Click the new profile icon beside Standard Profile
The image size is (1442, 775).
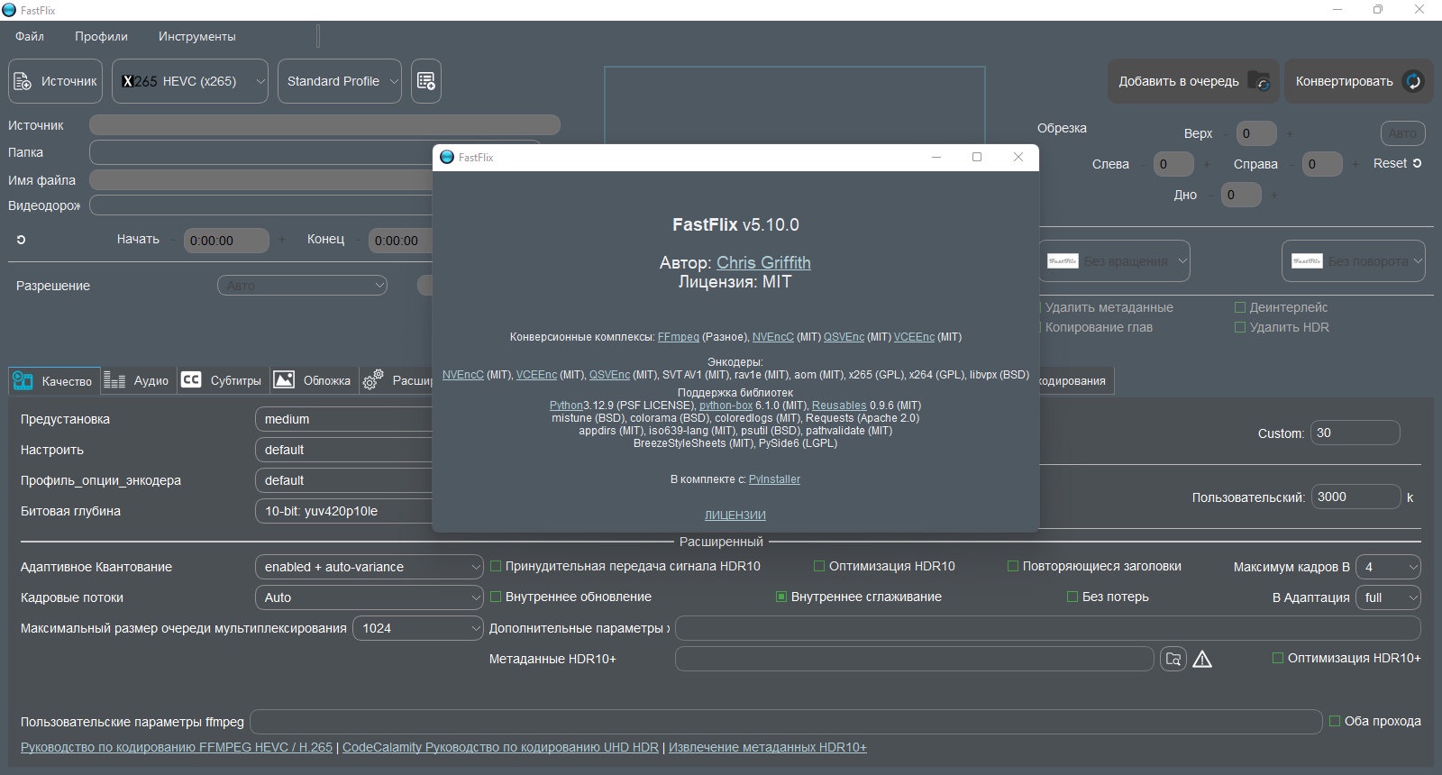coord(425,81)
